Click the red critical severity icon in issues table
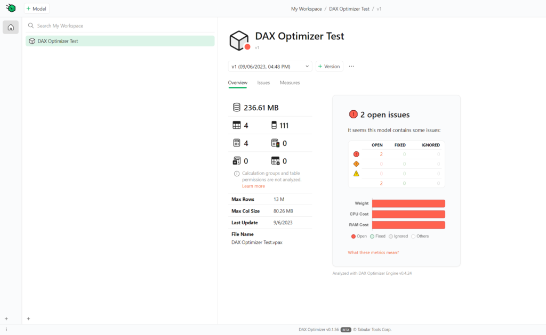This screenshot has width=546, height=335. coord(356,154)
